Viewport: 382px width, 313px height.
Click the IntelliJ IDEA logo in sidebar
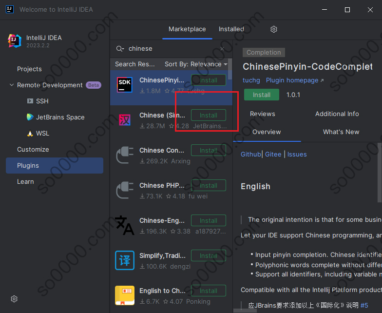point(15,41)
